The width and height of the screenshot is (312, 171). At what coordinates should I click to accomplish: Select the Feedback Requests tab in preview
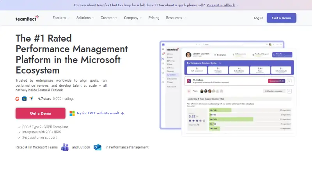tap(261, 54)
